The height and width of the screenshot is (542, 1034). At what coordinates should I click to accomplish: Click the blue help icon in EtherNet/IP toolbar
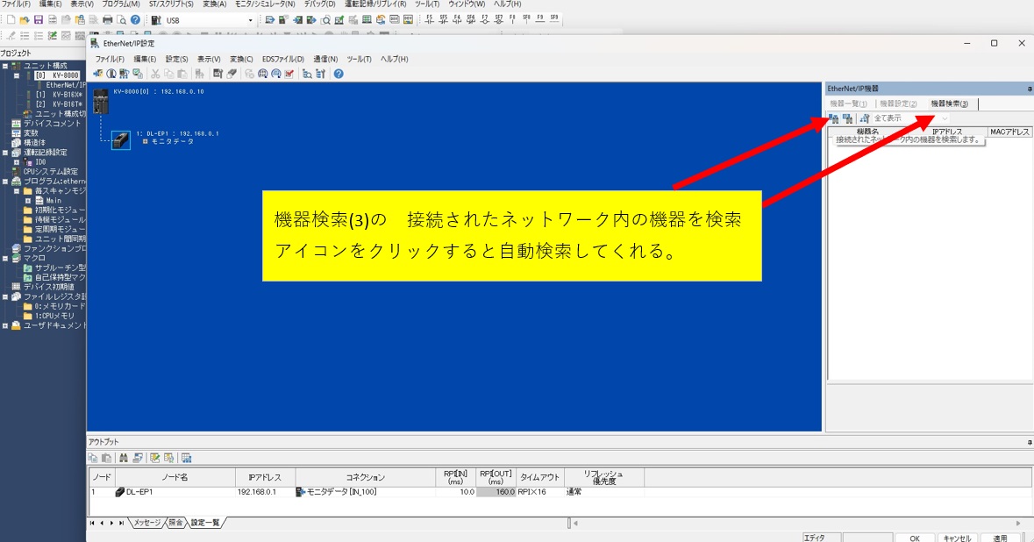tap(339, 74)
